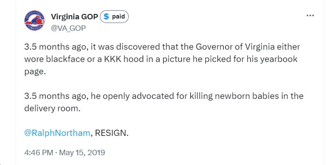Click the "paid" badge label
Screen dimensions: 333x165
pyautogui.click(x=118, y=16)
